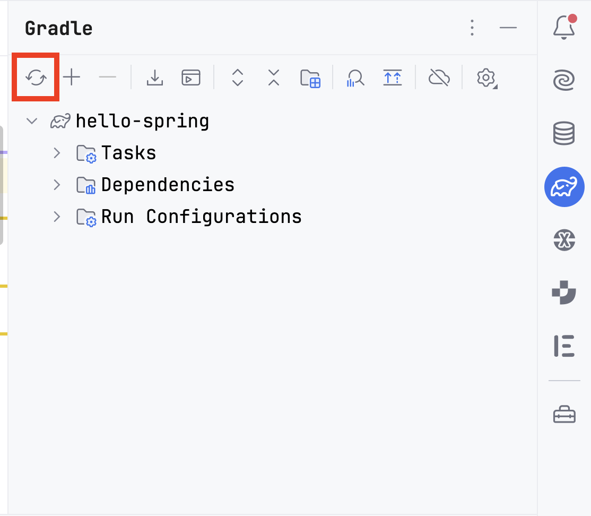
Task: Click Download Sources arrow icon
Action: [x=154, y=78]
